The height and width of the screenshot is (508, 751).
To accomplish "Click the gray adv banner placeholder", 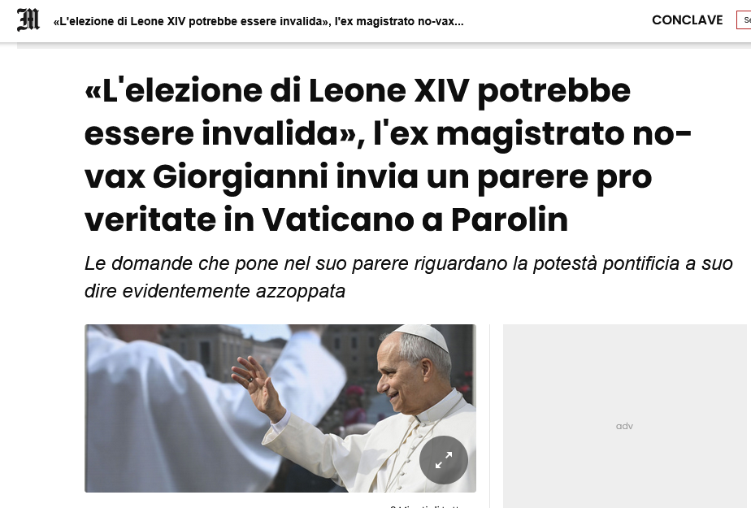I will (x=624, y=415).
